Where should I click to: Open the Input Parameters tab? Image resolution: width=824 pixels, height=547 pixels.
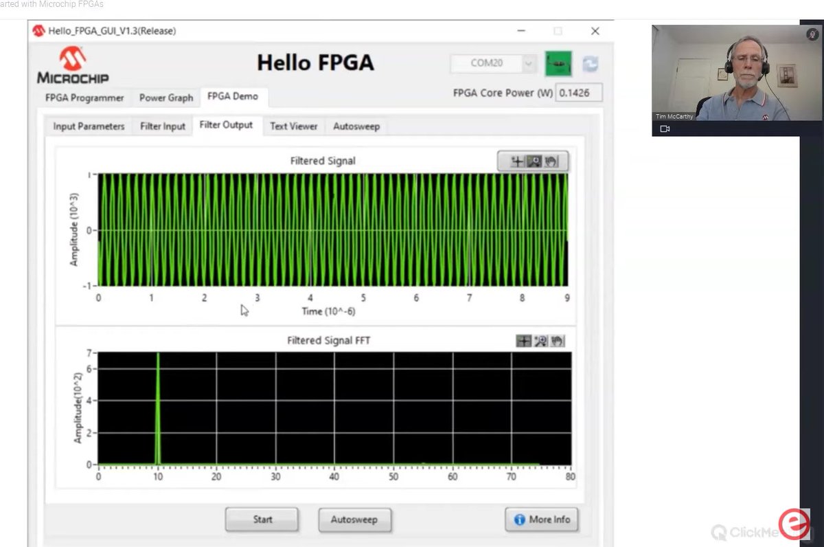[89, 126]
